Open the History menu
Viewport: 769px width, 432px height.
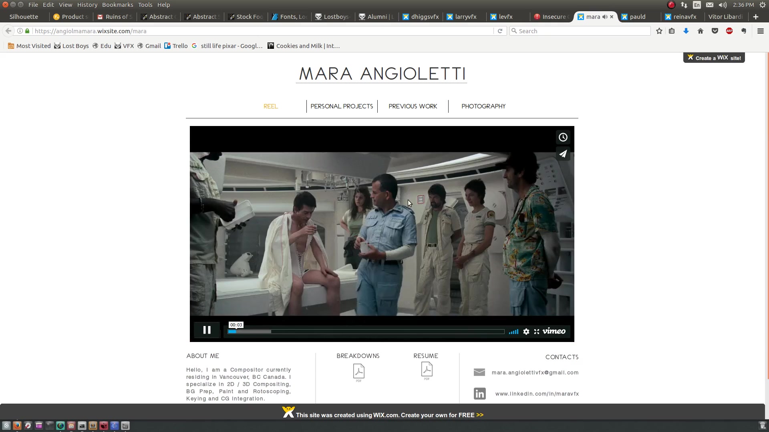(87, 5)
